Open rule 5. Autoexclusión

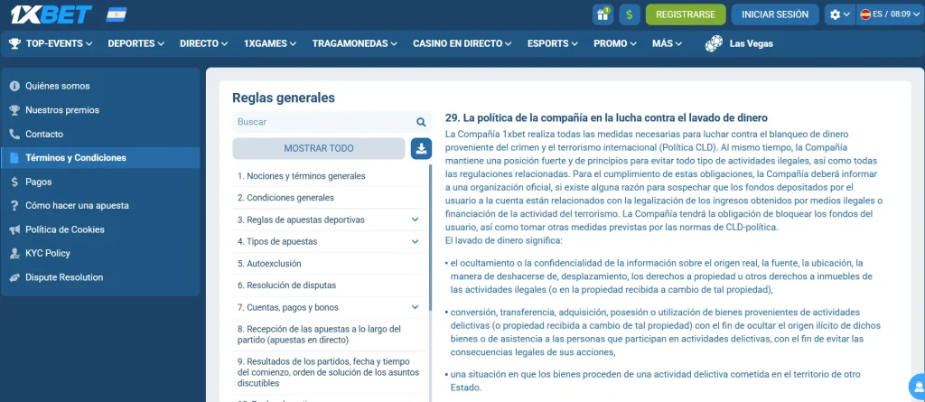click(x=329, y=263)
